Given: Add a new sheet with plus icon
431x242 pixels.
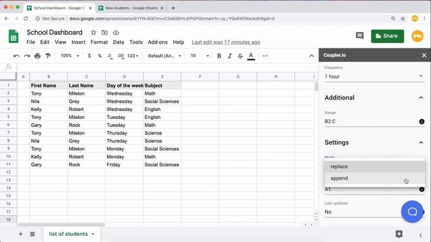Looking at the screenshot, I should pyautogui.click(x=21, y=234).
